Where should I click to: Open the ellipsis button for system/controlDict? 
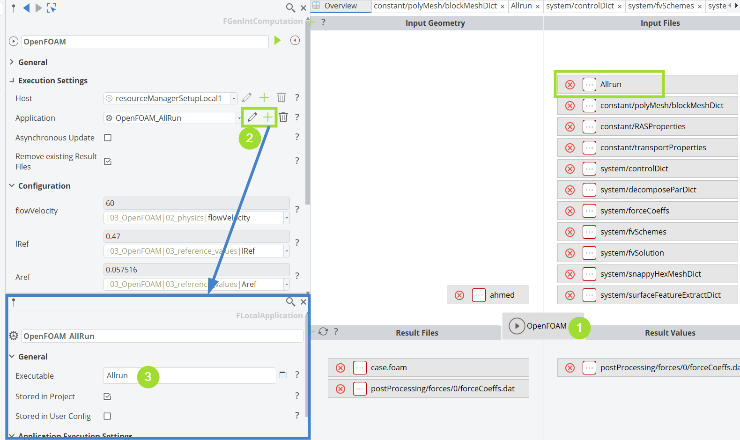(589, 169)
